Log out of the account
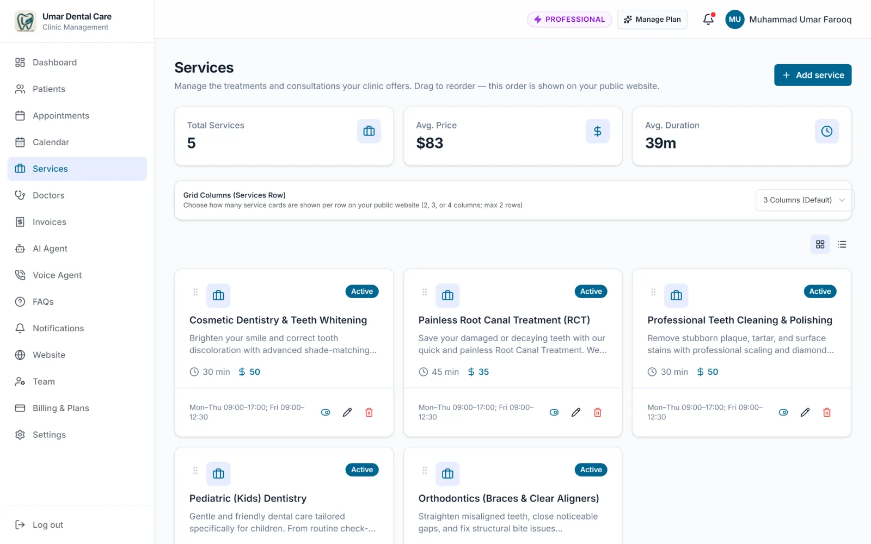The image size is (871, 544). click(x=77, y=525)
